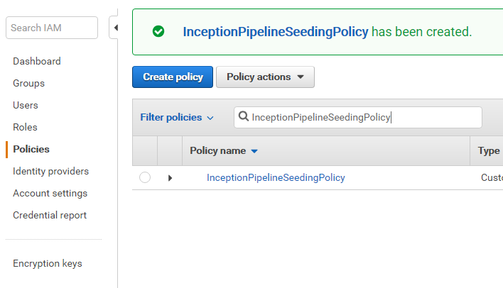View the Credential report
Screen dimensions: 503x288
[50, 215]
